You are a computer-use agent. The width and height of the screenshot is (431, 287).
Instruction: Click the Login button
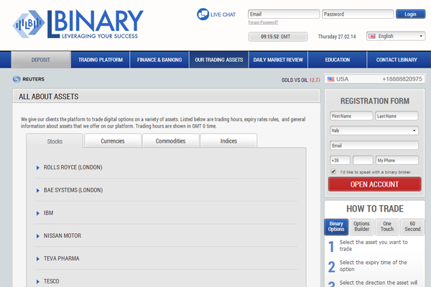click(x=410, y=14)
